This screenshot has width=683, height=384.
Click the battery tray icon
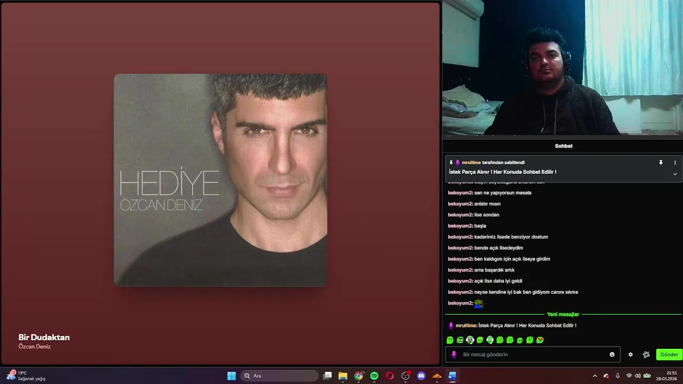pos(647,376)
